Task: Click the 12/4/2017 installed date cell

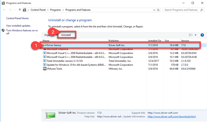Action: pyautogui.click(x=153, y=61)
